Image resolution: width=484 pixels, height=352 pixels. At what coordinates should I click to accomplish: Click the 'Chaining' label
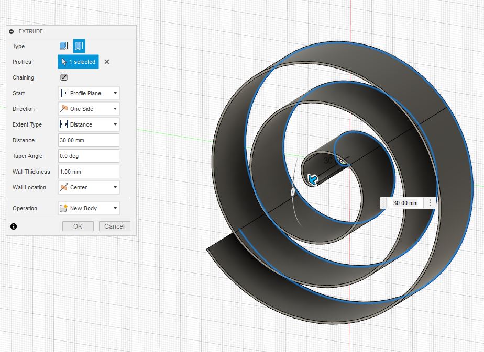tap(23, 77)
